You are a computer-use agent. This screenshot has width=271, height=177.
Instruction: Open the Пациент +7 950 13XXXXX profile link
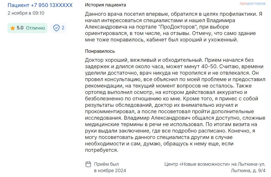point(40,5)
